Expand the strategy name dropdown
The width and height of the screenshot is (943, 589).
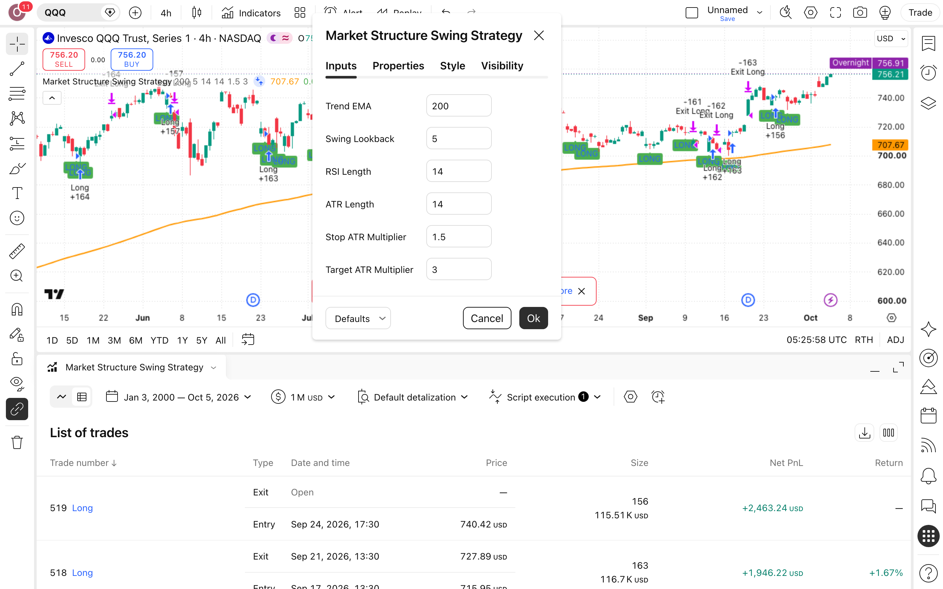[213, 368]
